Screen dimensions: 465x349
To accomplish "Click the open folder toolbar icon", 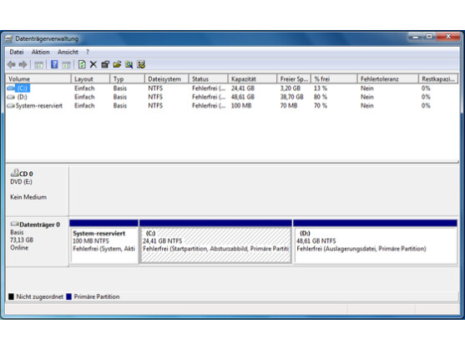I will (117, 64).
